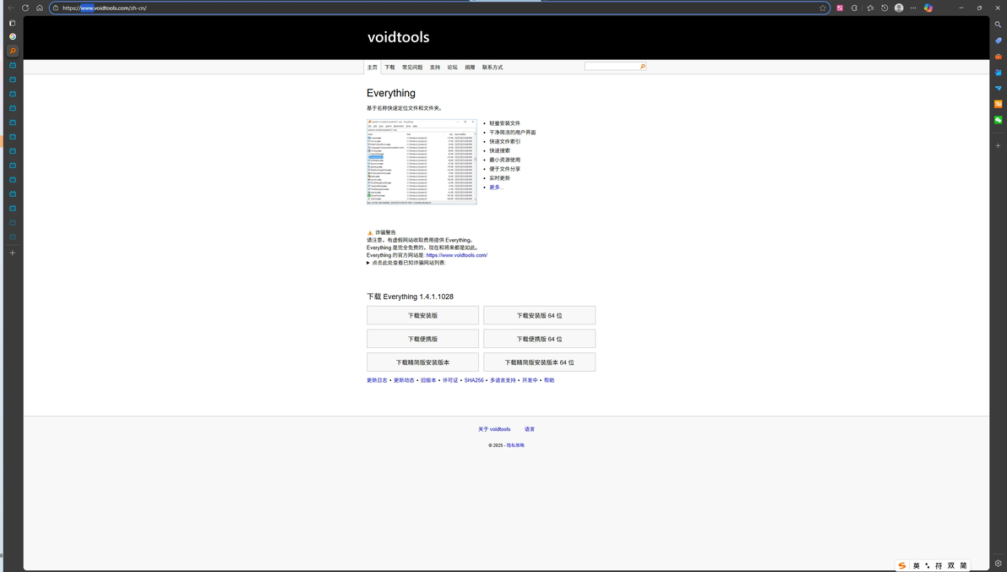Screen dimensions: 1007x572
Task: Toggle the 简 simplified Chinese indicator
Action: tap(963, 565)
